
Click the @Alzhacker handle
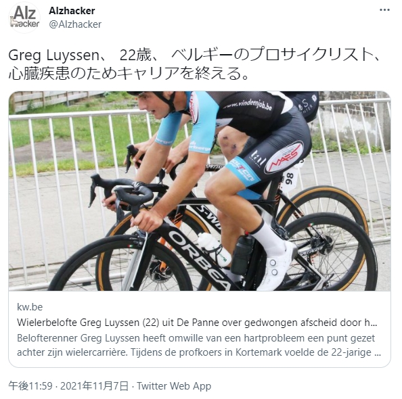(75, 24)
